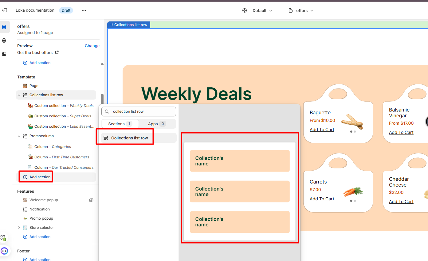The height and width of the screenshot is (261, 428).
Task: Click Add To Cart for Cheddar Cheese
Action: [401, 202]
